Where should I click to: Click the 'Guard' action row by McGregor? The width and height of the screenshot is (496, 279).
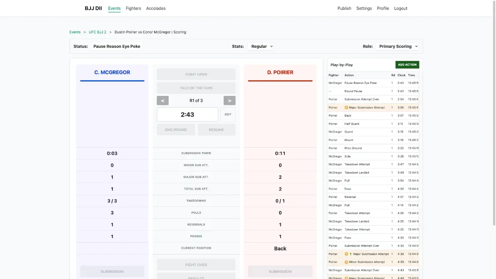pyautogui.click(x=373, y=132)
